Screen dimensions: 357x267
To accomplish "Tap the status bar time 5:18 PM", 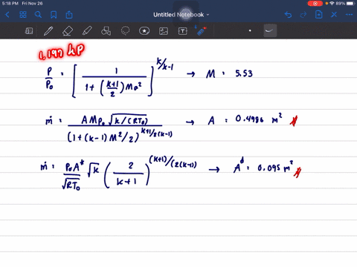I will point(10,4).
